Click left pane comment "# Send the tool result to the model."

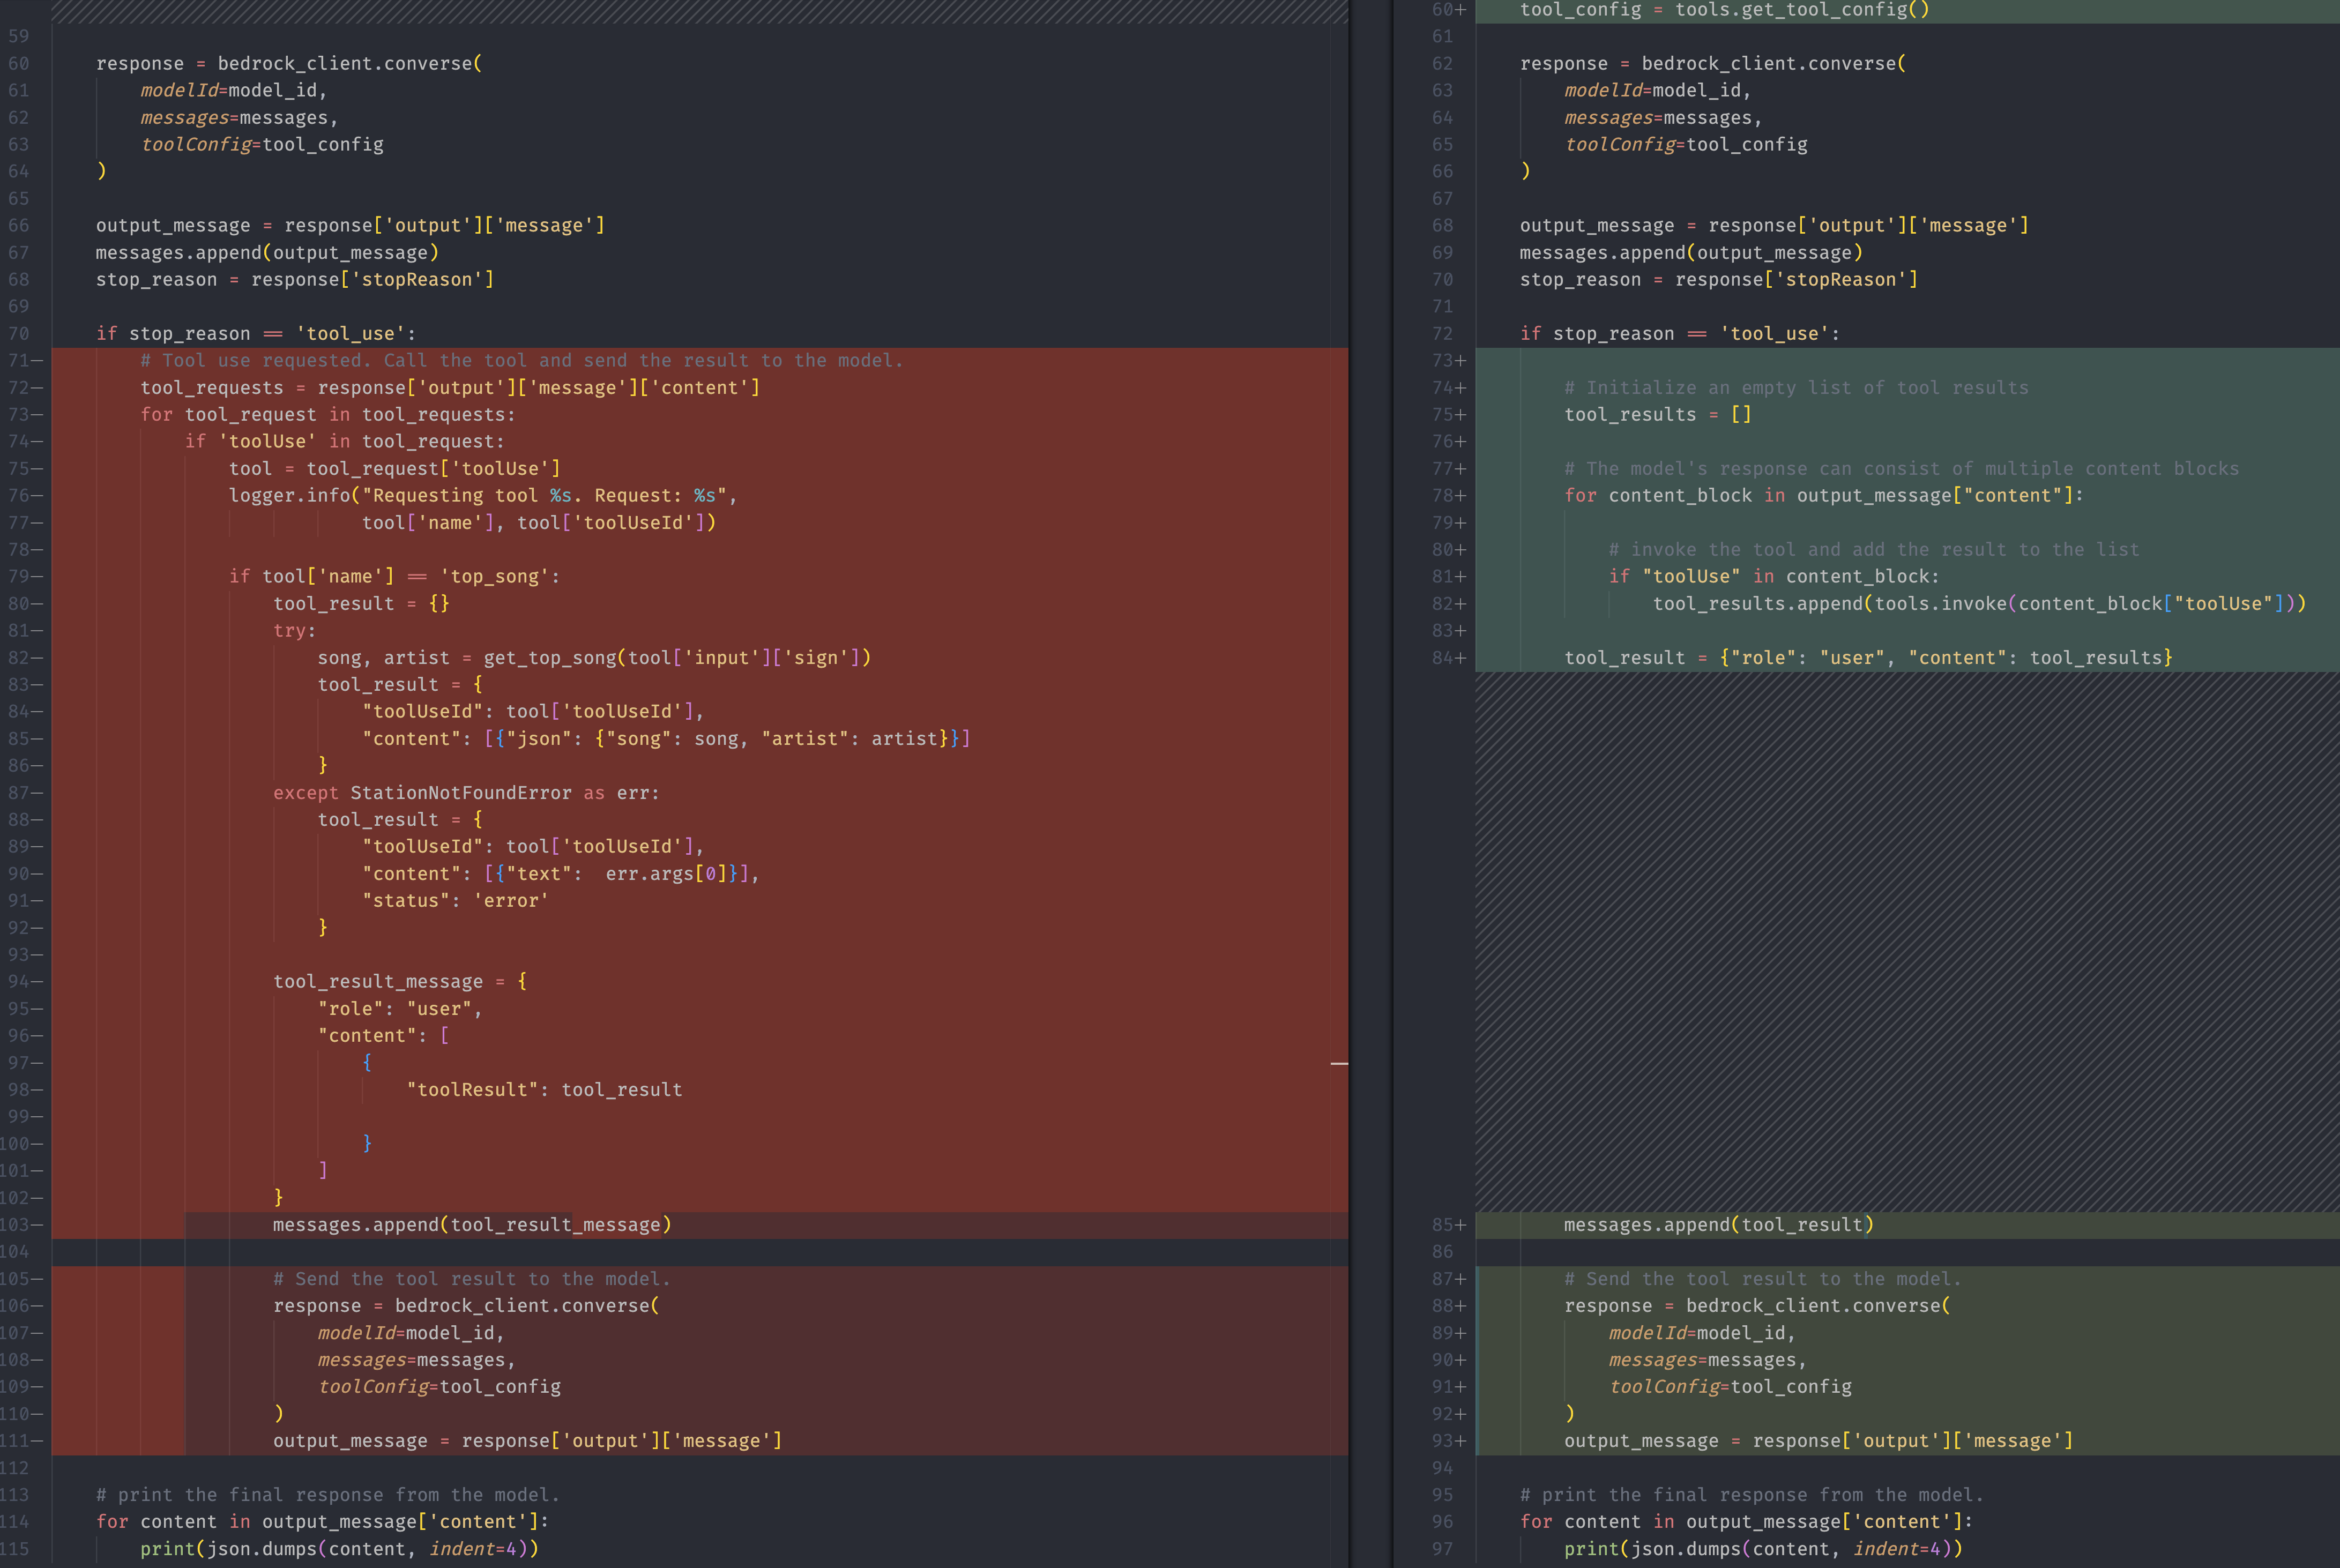click(x=472, y=1279)
